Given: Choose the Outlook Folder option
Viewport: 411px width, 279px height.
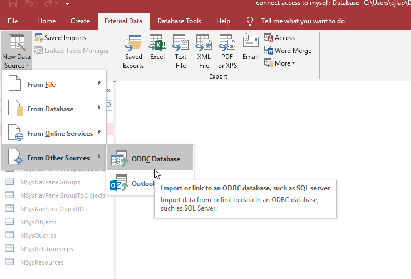Looking at the screenshot, I should pos(131,183).
